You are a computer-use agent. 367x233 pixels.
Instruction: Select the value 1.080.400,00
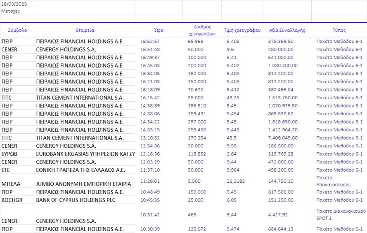283,65
